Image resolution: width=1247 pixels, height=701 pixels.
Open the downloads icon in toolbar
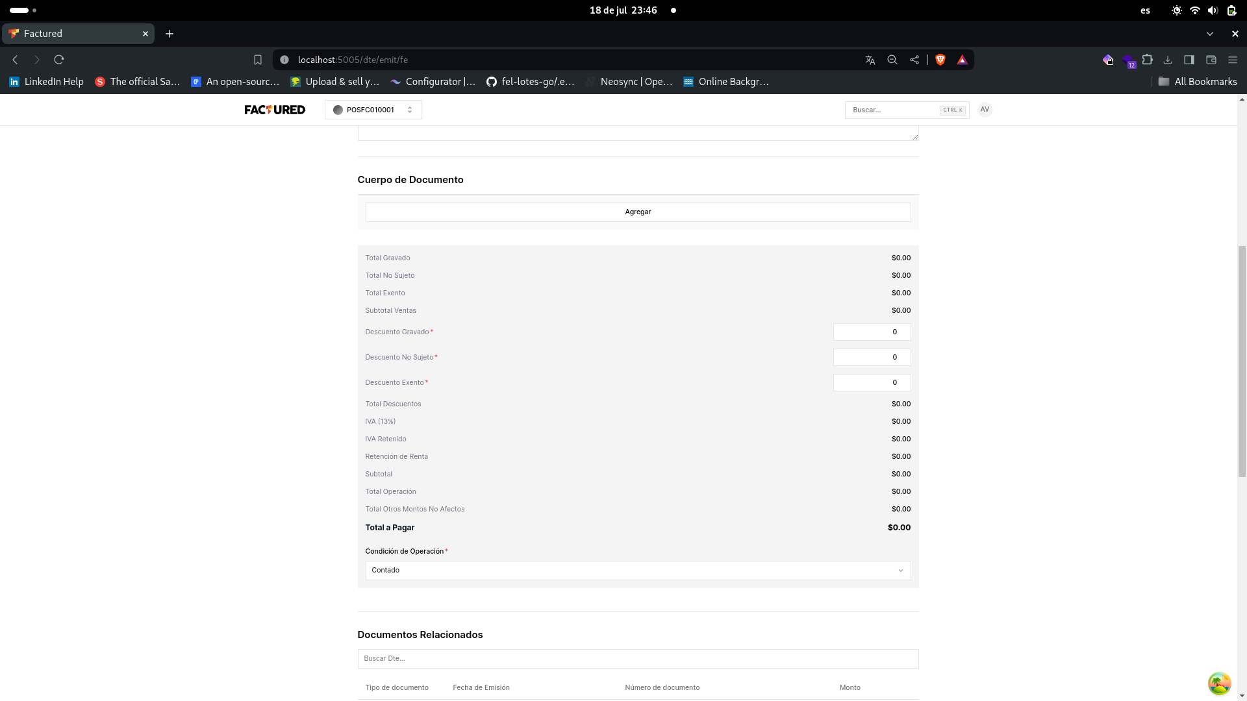1168,60
